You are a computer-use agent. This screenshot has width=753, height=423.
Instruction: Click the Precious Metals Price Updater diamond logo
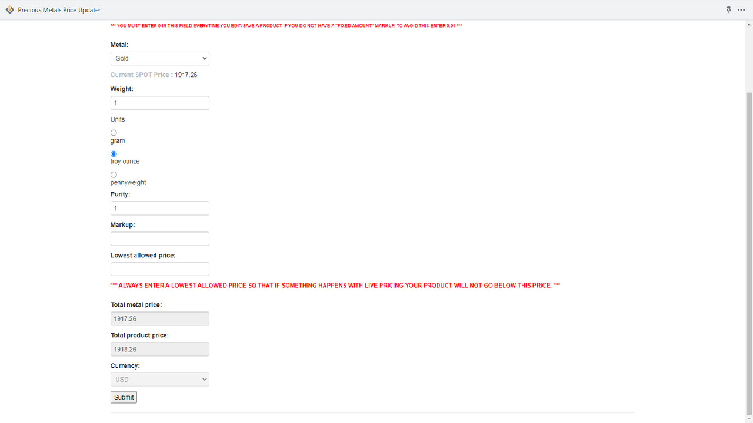coord(9,9)
